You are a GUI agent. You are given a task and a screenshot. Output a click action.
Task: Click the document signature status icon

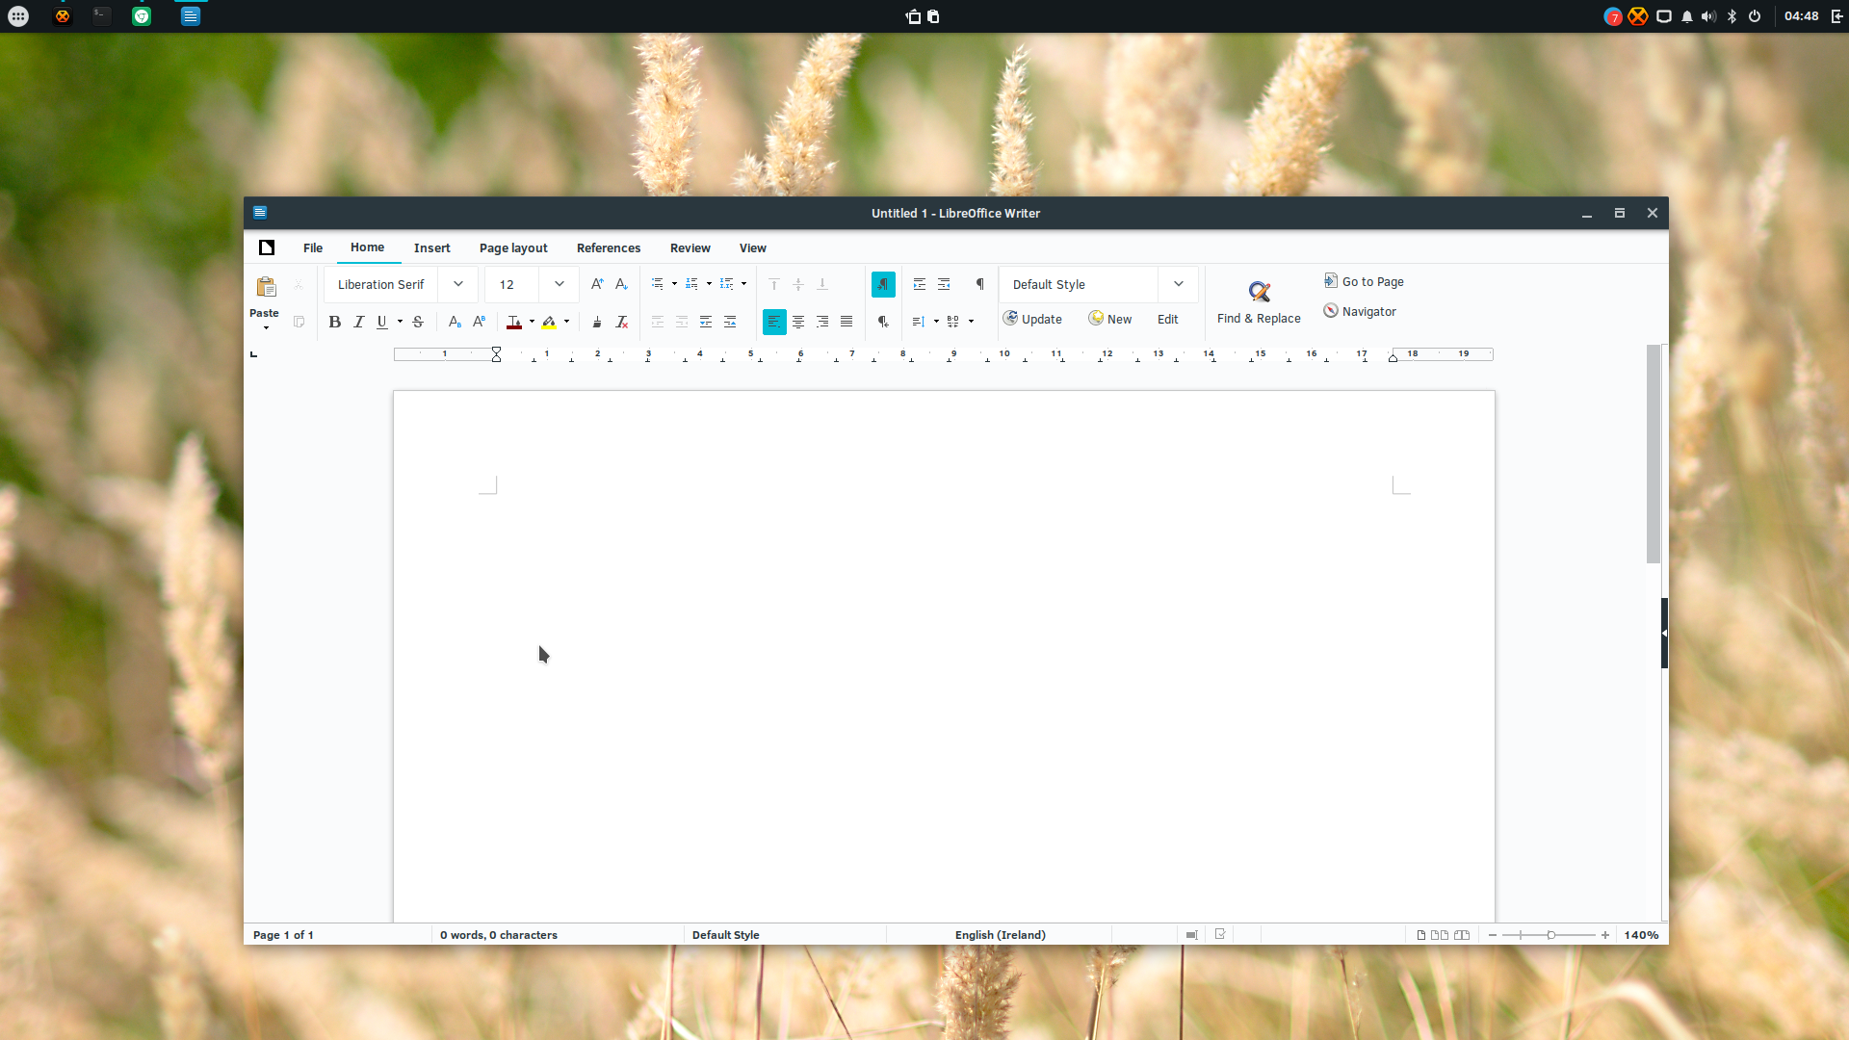coord(1220,934)
